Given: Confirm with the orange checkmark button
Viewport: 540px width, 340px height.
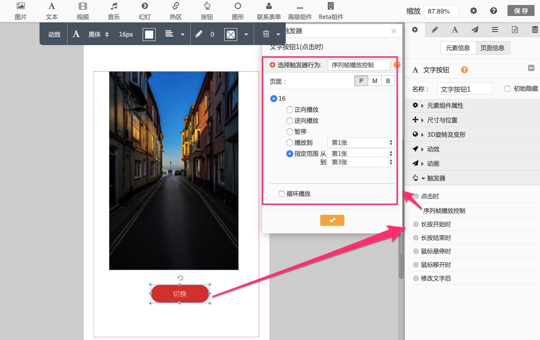Looking at the screenshot, I should pos(332,220).
